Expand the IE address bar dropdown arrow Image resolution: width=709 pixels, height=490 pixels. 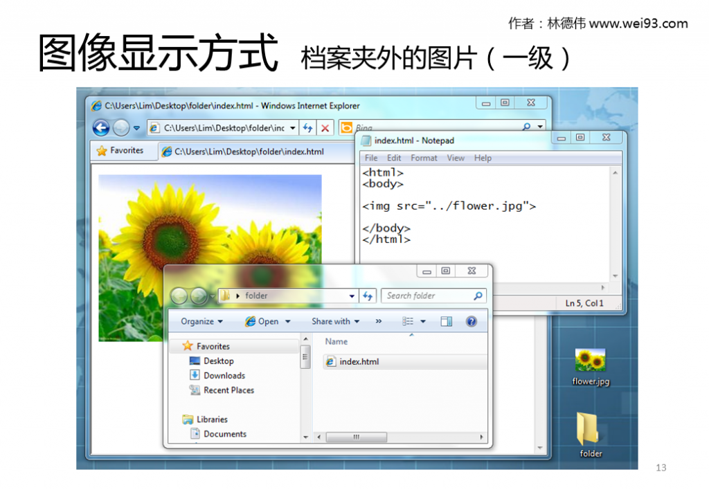coord(293,128)
